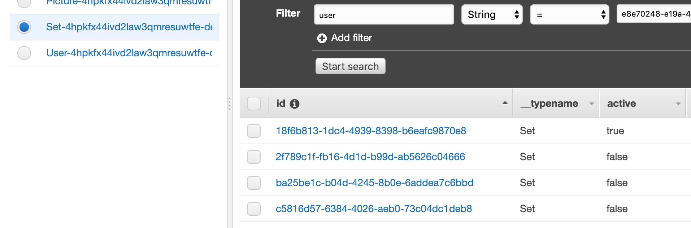
Task: Select the User table radio button
Action: [x=24, y=53]
